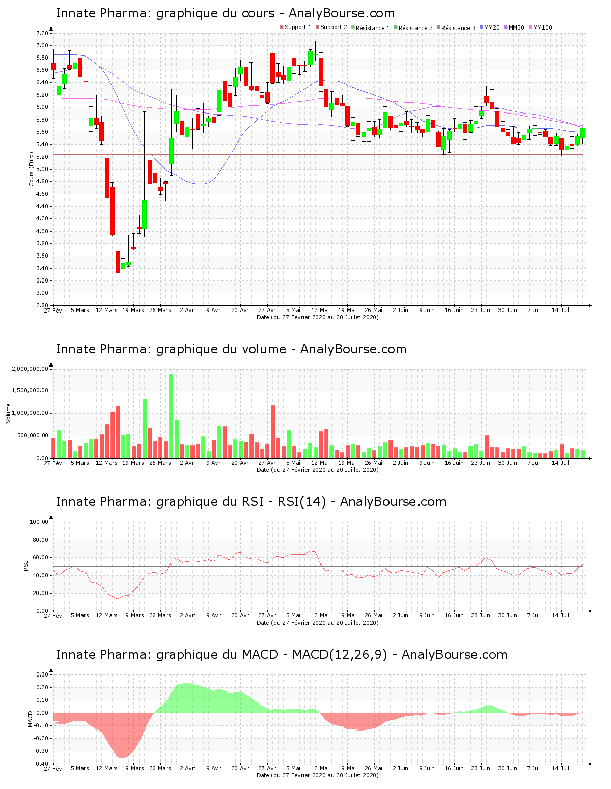The image size is (611, 789).
Task: Select the Support 2 legend label
Action: pos(334,27)
